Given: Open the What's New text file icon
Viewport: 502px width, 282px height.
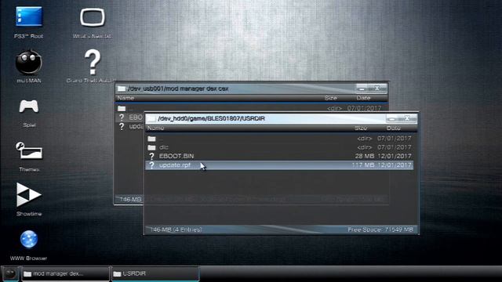Looking at the screenshot, I should (93, 22).
